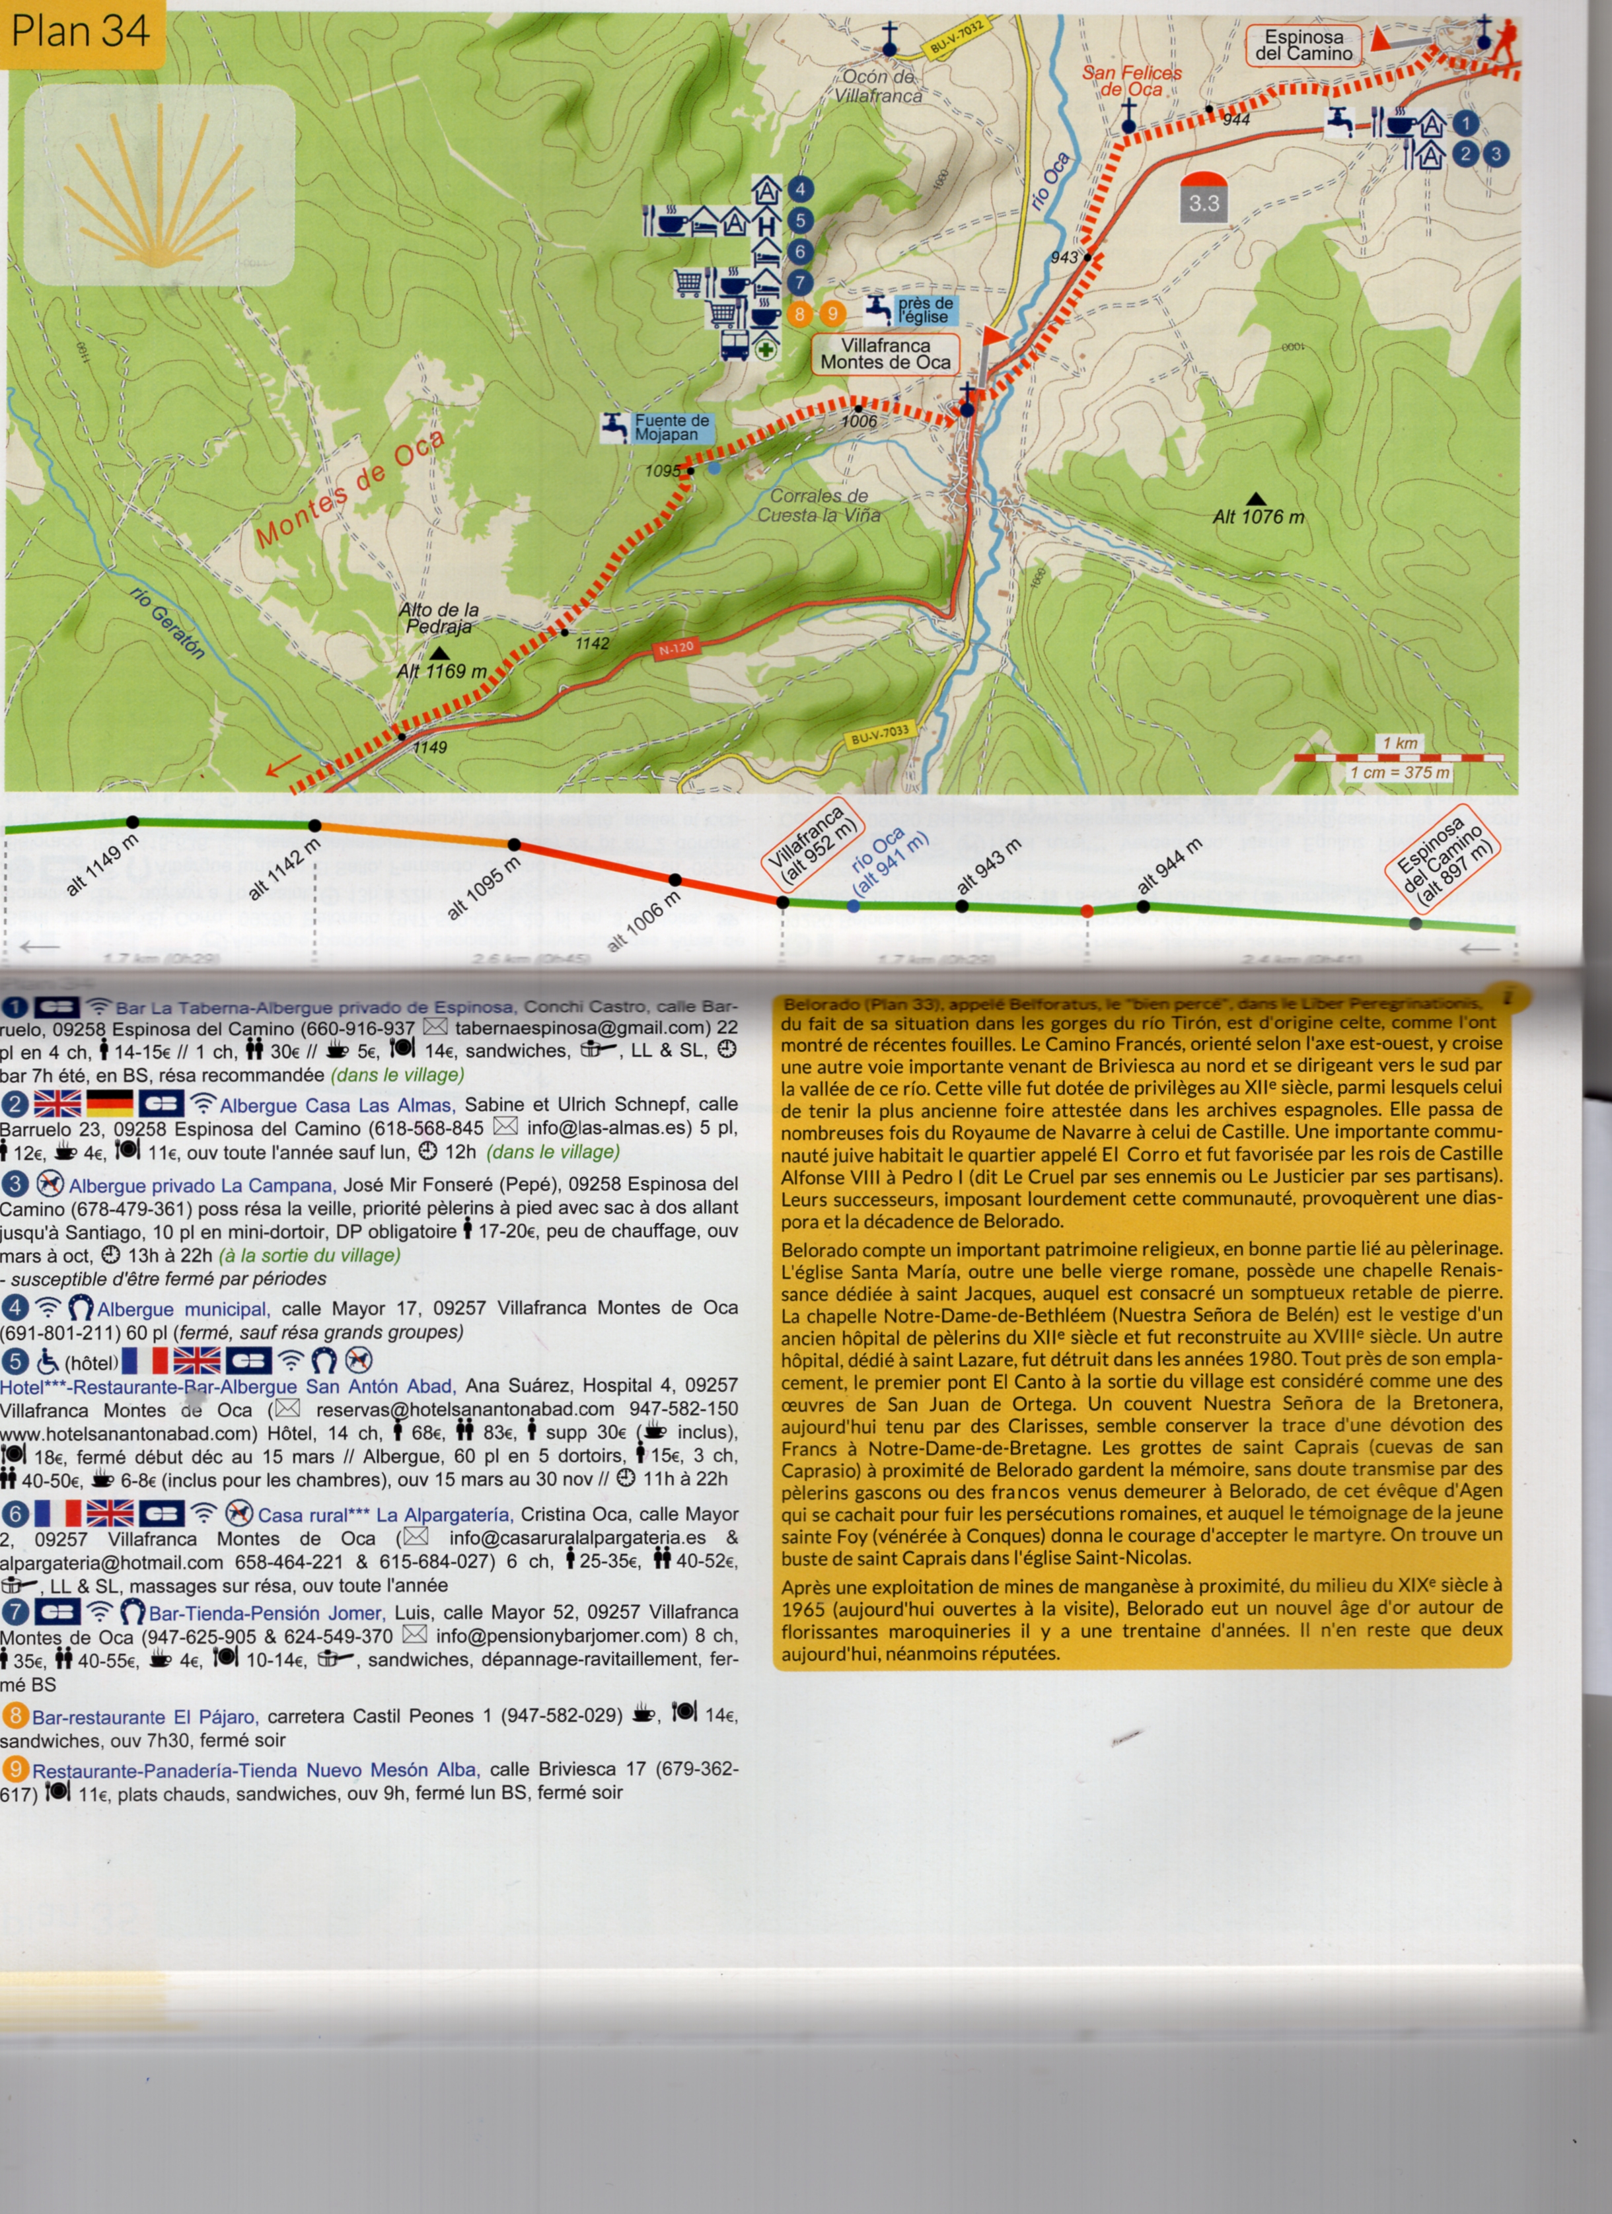The width and height of the screenshot is (1612, 2214).
Task: Click the red flag beside Espinosa del Camino label
Action: pos(1379,40)
